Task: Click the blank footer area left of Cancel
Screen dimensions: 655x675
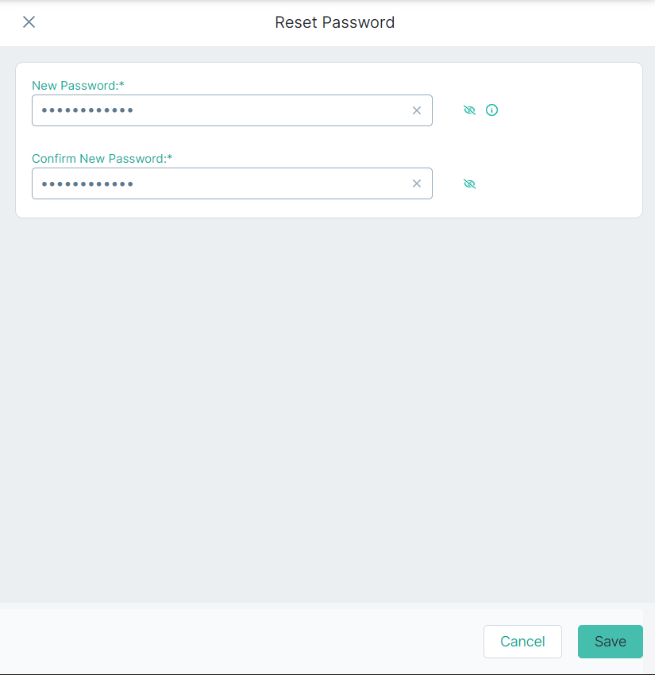Action: (241, 642)
